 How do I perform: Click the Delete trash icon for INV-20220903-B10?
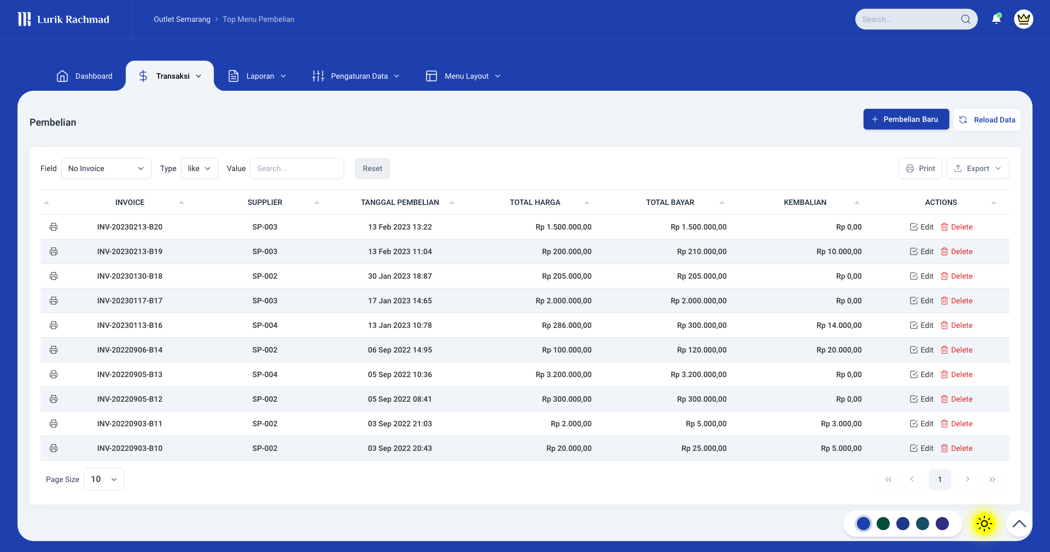coord(944,448)
